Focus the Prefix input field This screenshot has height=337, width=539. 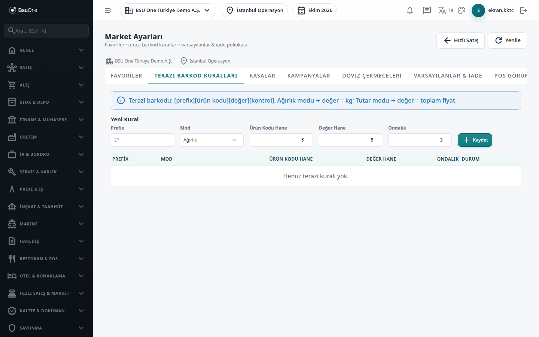point(142,140)
